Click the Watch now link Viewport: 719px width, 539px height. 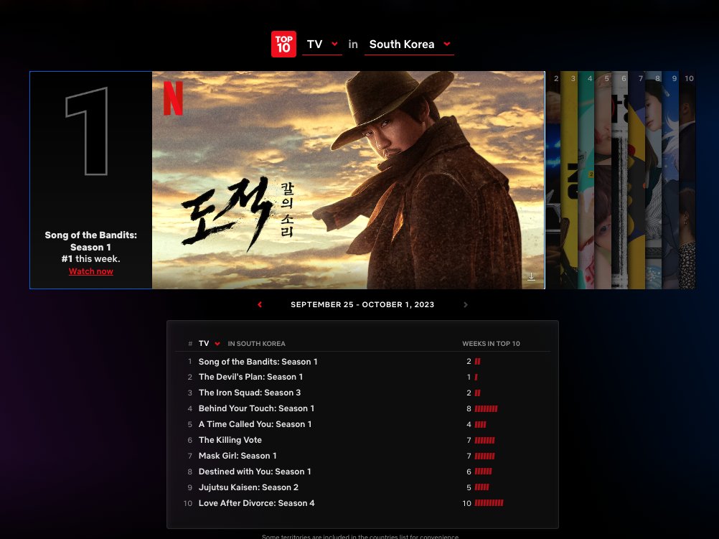tap(91, 271)
